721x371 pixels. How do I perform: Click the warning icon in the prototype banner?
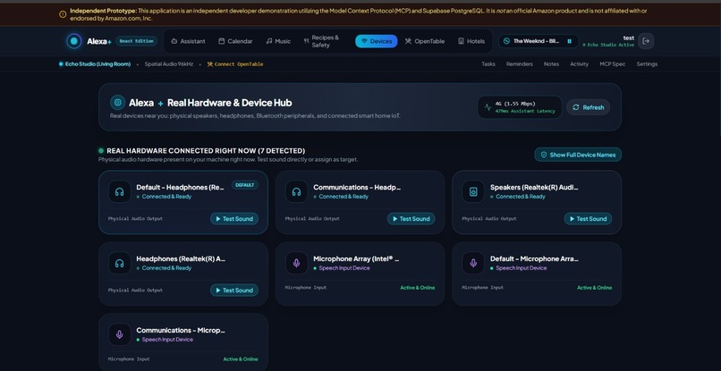[63, 14]
